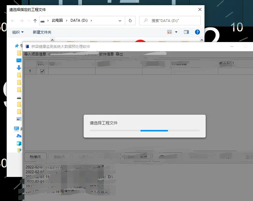Screen dimensions: 253x201
Task: Maximize the 桥梁健康监测系统 window
Action: (x=246, y=46)
